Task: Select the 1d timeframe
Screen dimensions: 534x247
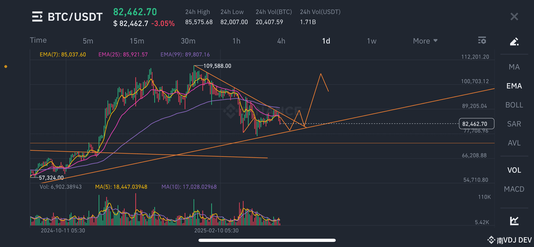Action: click(326, 41)
